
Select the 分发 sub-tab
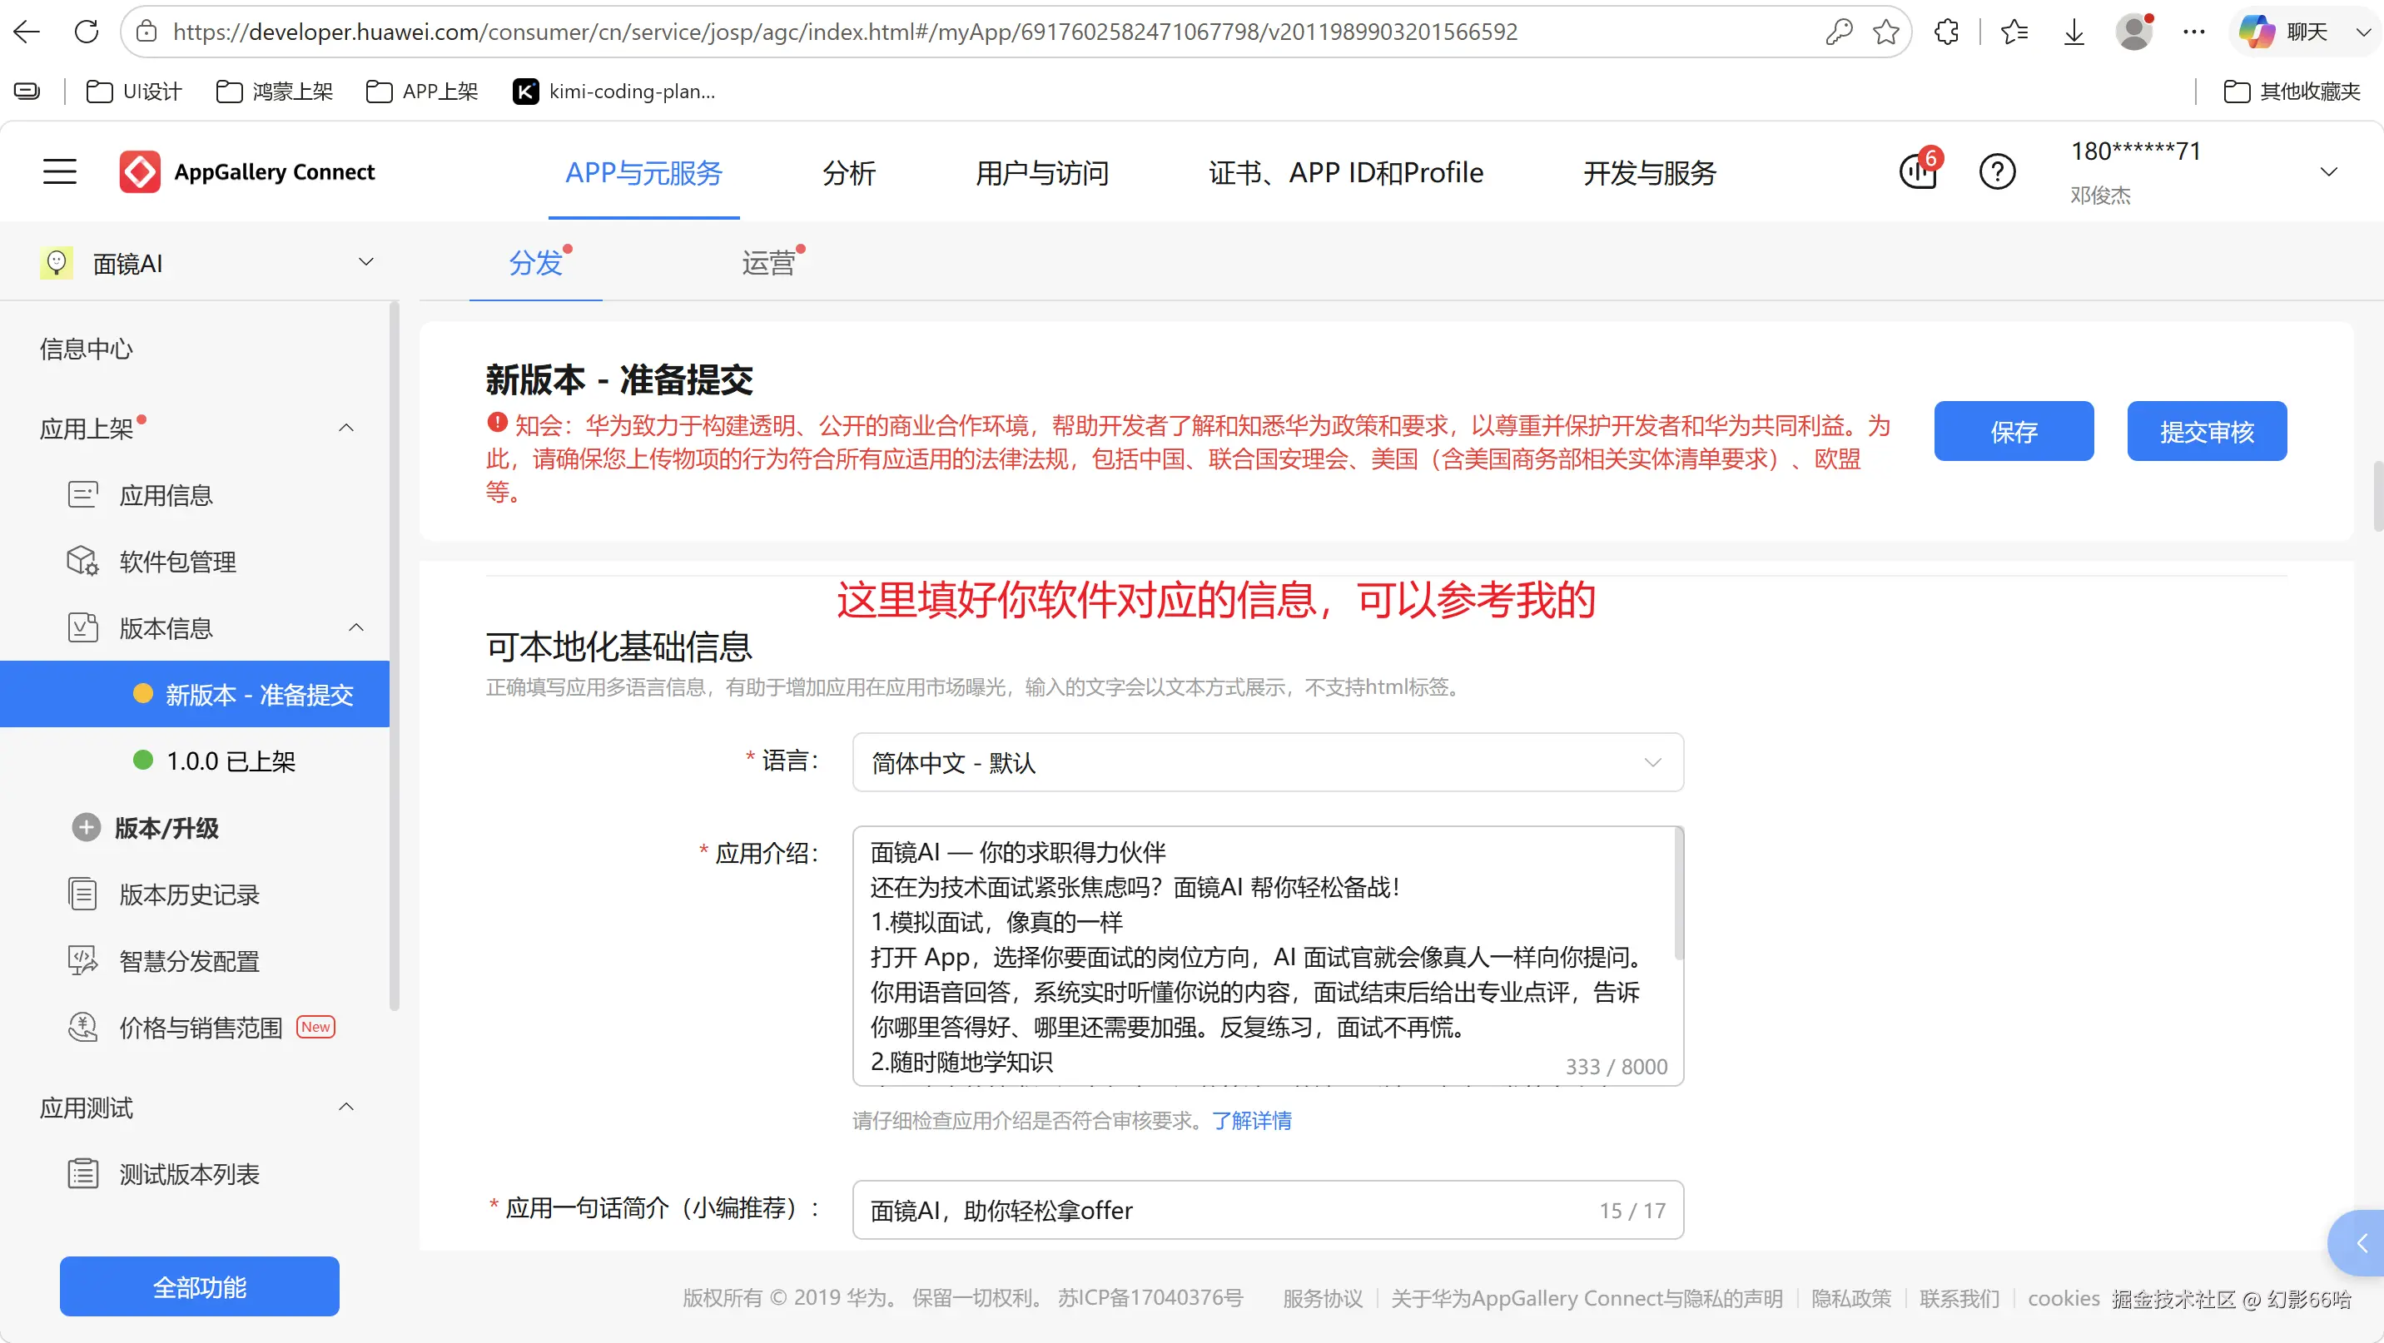536,263
